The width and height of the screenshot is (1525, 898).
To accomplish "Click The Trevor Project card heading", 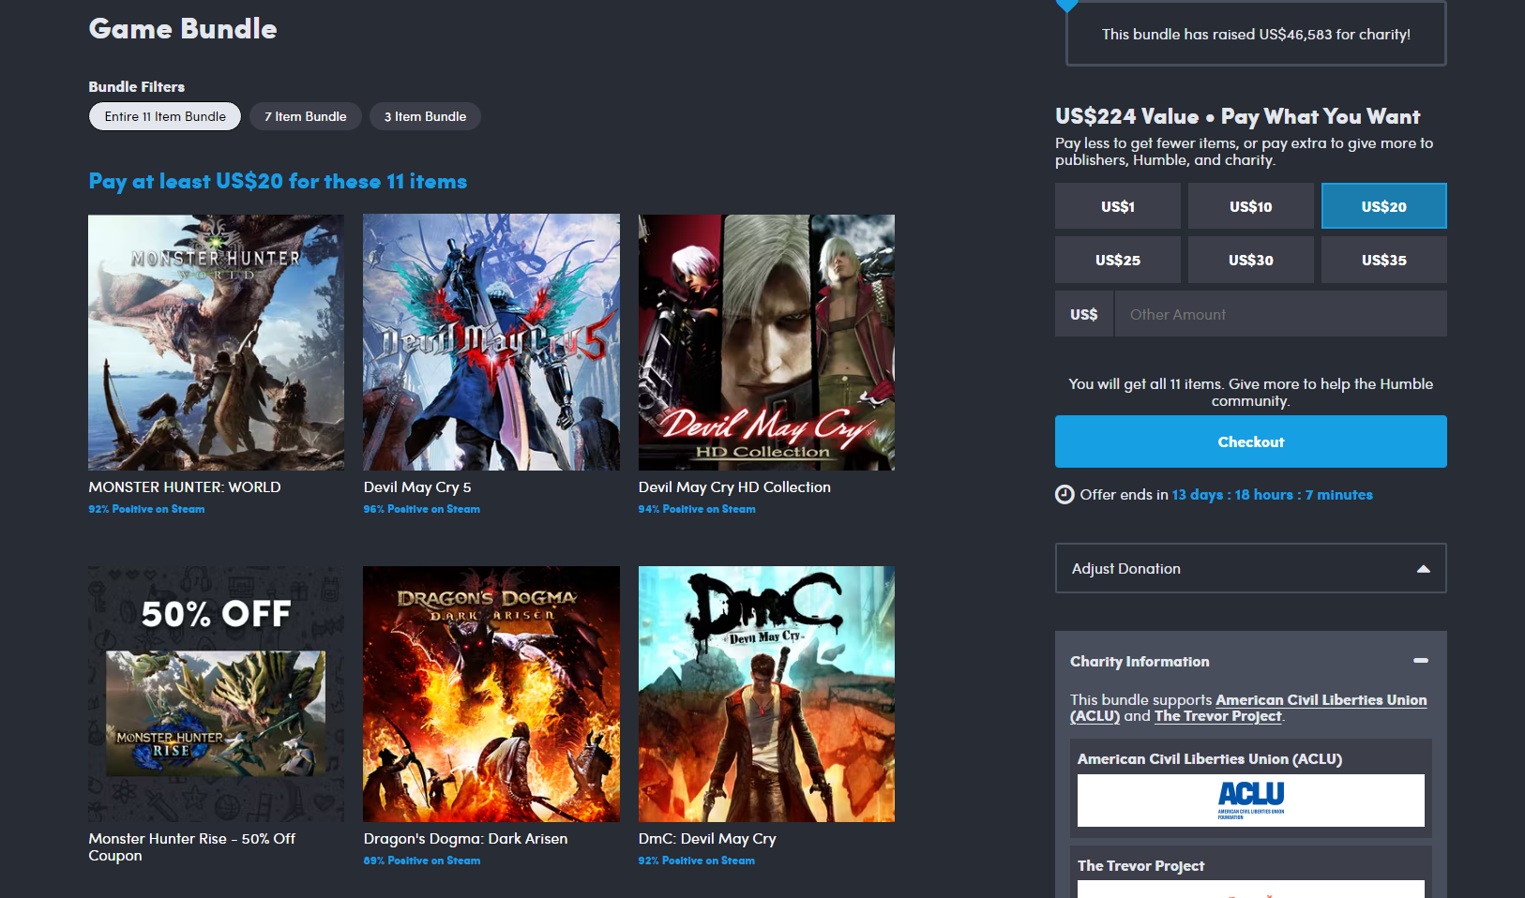I will click(x=1140, y=866).
